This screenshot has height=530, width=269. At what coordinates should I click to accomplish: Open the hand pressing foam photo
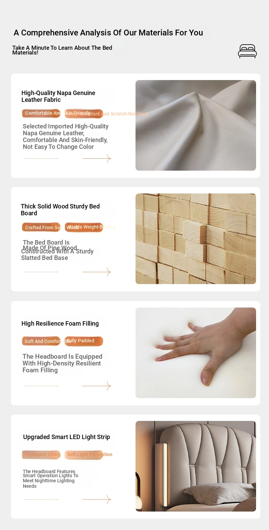tap(196, 353)
